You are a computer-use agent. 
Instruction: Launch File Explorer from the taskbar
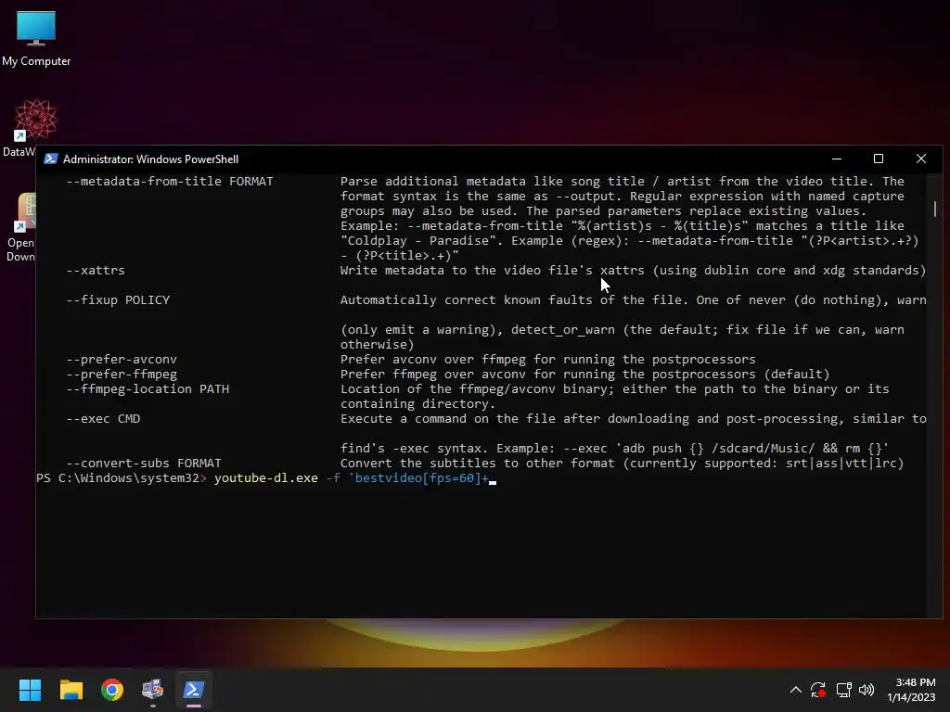[x=71, y=690]
